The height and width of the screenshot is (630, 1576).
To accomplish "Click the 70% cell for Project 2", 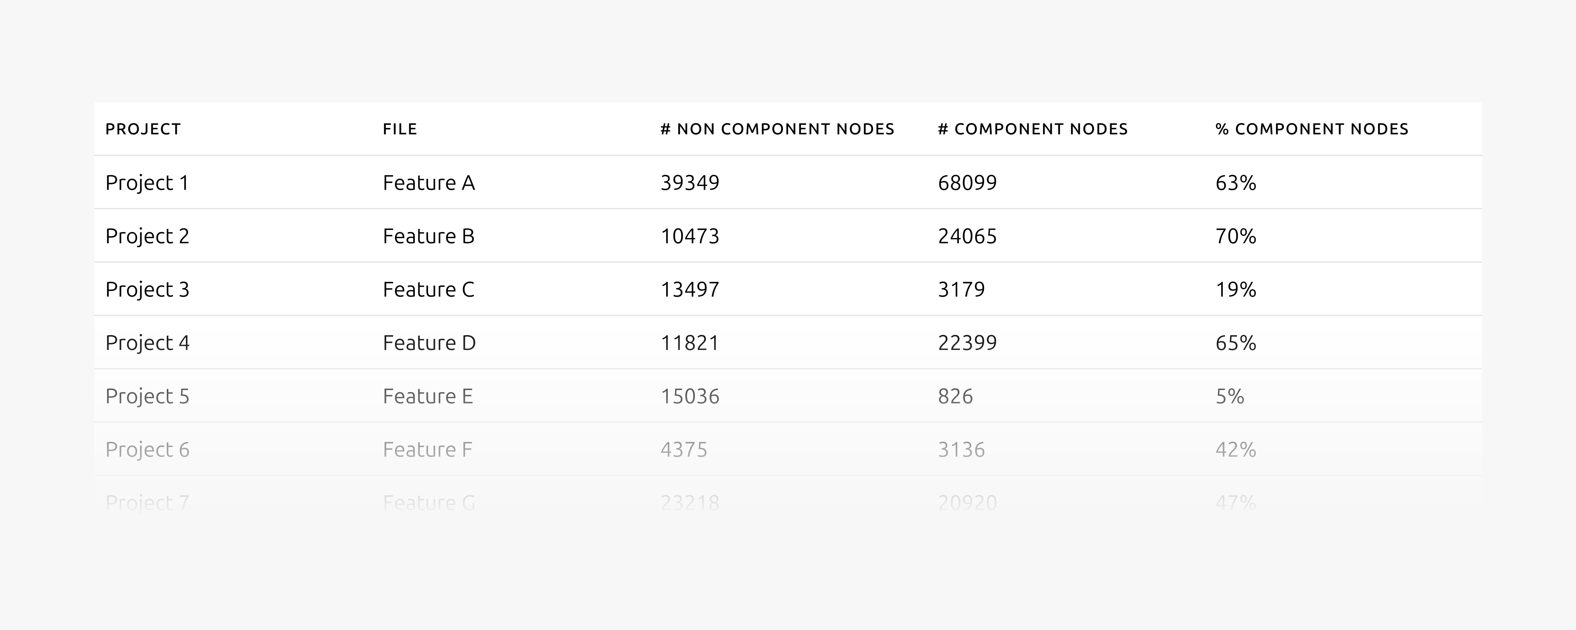I will click(1236, 236).
